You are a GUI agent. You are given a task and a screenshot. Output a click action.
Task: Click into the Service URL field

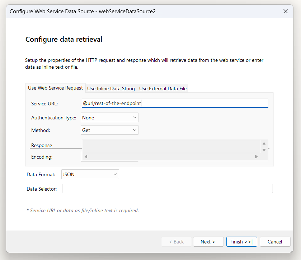pyautogui.click(x=175, y=103)
